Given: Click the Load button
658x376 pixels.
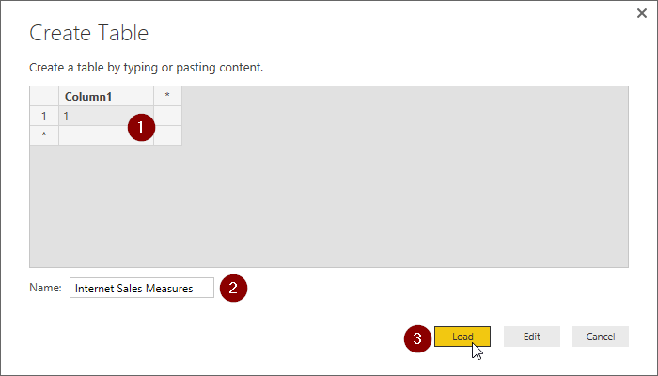Looking at the screenshot, I should click(x=462, y=337).
